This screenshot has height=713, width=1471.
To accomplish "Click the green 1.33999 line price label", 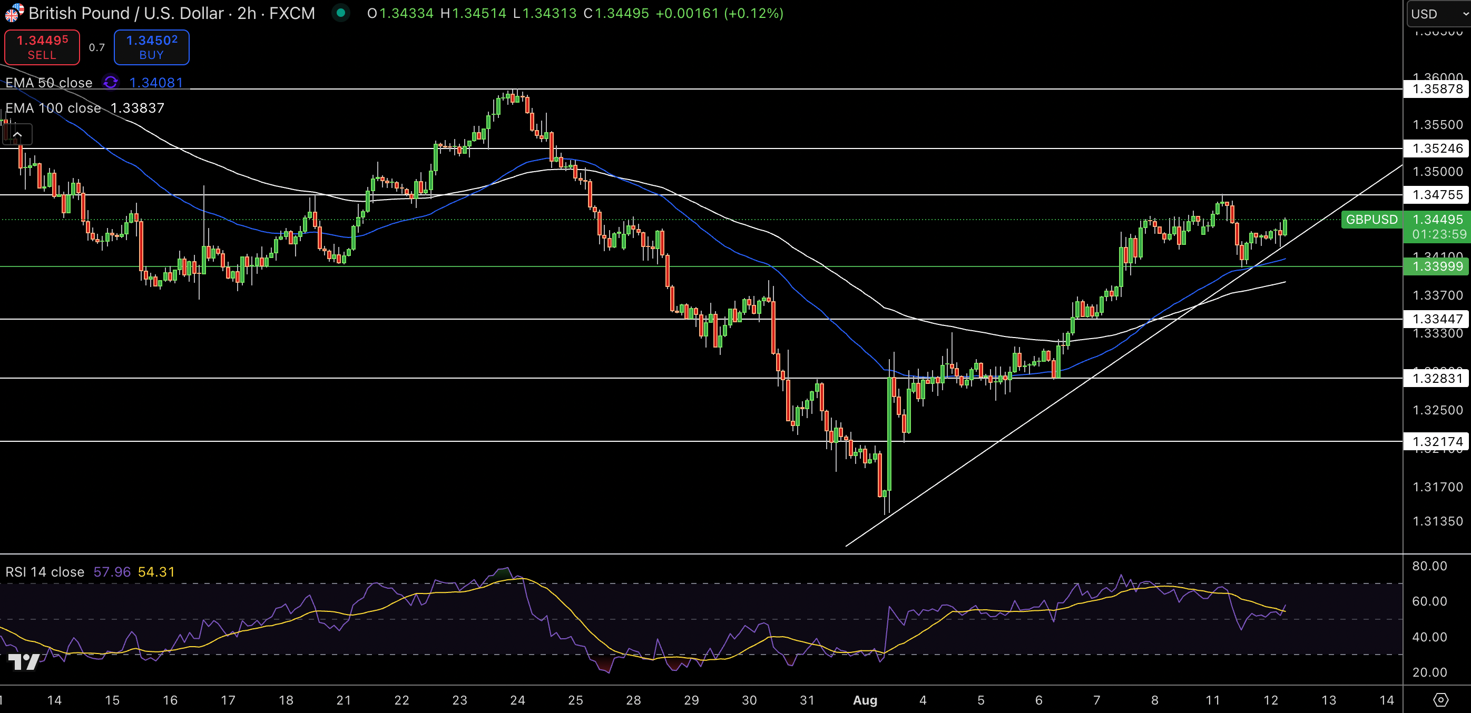I will tap(1437, 266).
